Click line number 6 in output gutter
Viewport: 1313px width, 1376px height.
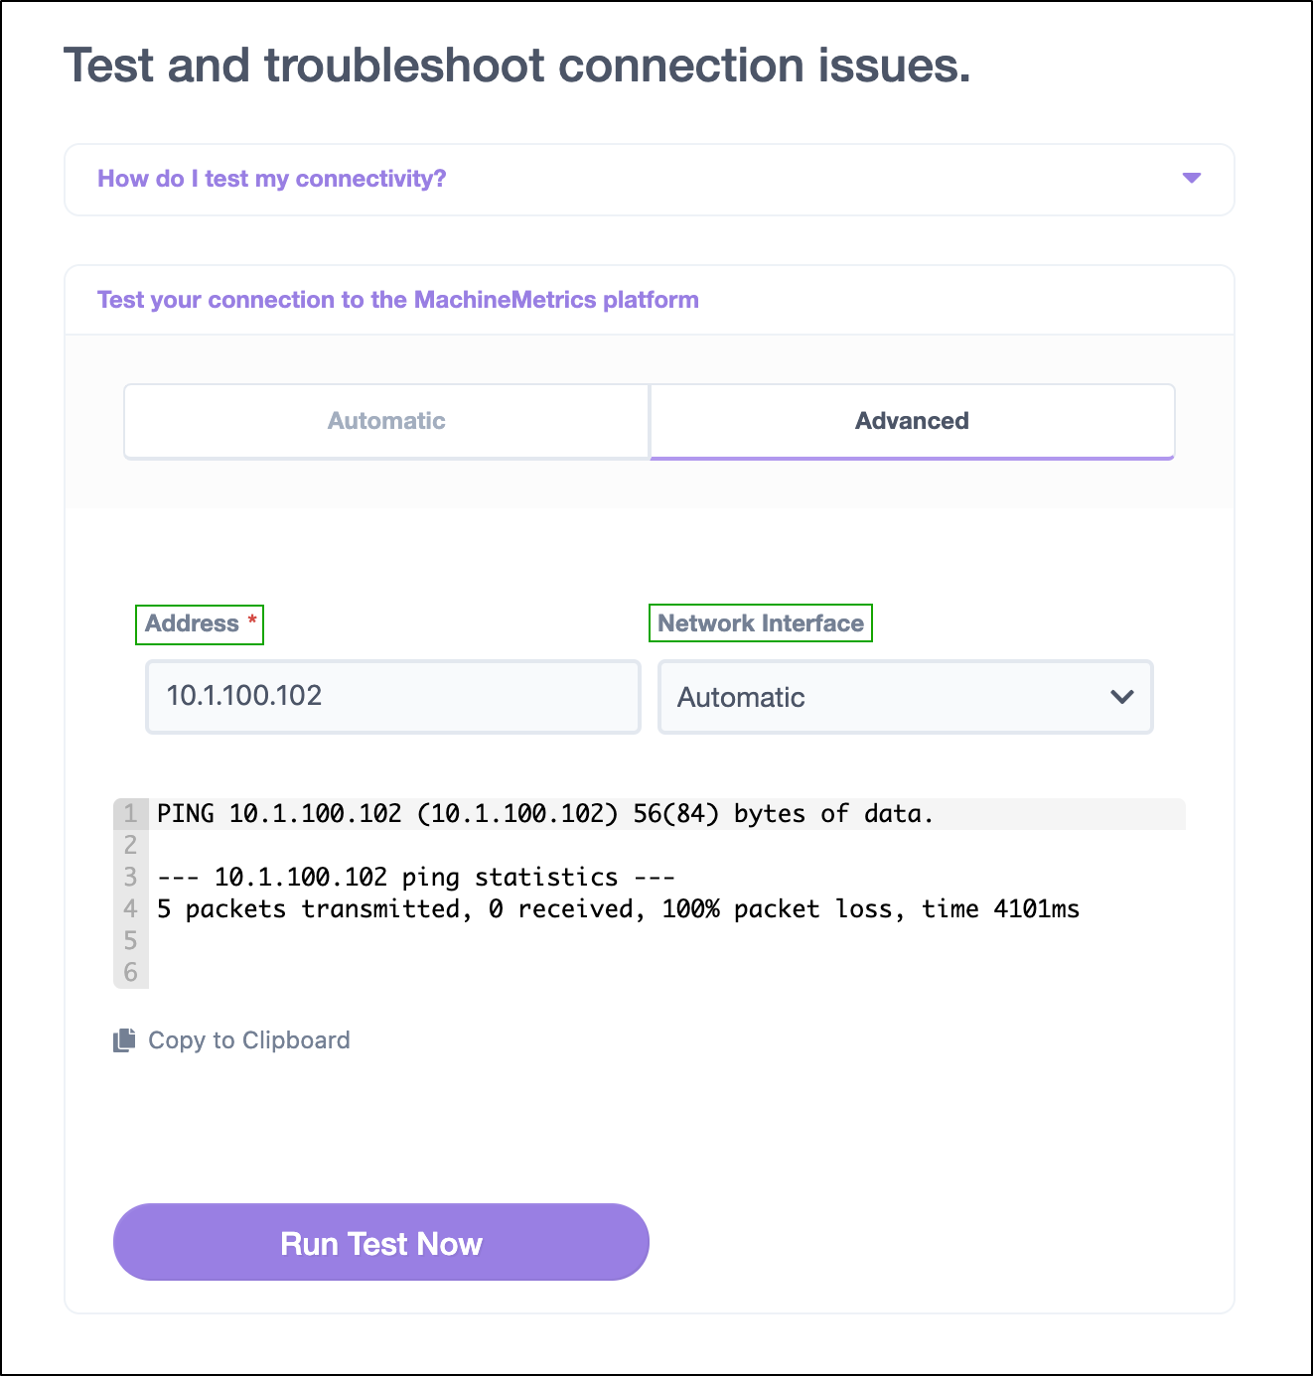tap(130, 973)
